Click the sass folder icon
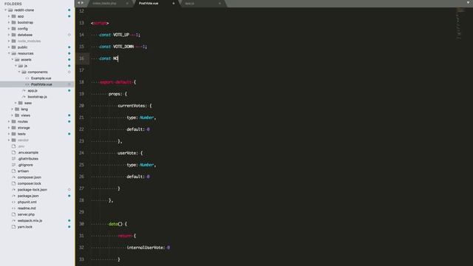This screenshot has height=266, width=473. pyautogui.click(x=21, y=103)
